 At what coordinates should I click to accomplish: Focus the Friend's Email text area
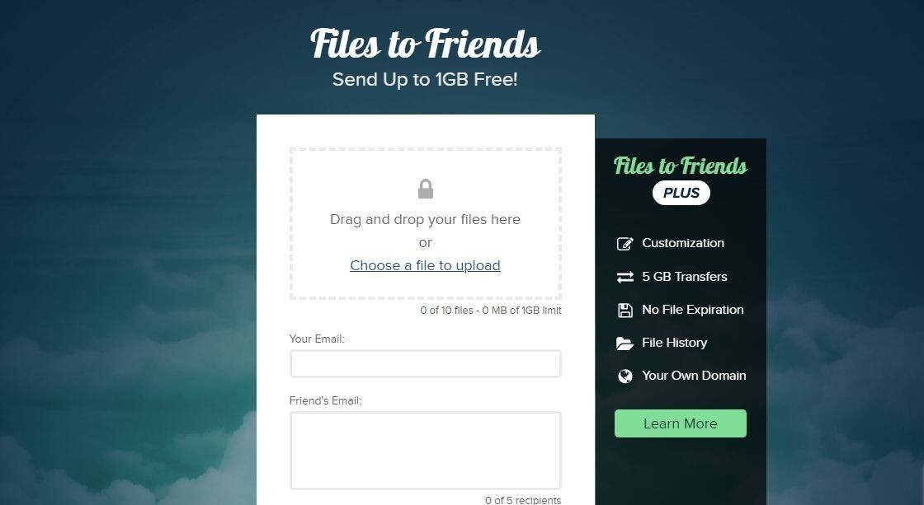[425, 451]
